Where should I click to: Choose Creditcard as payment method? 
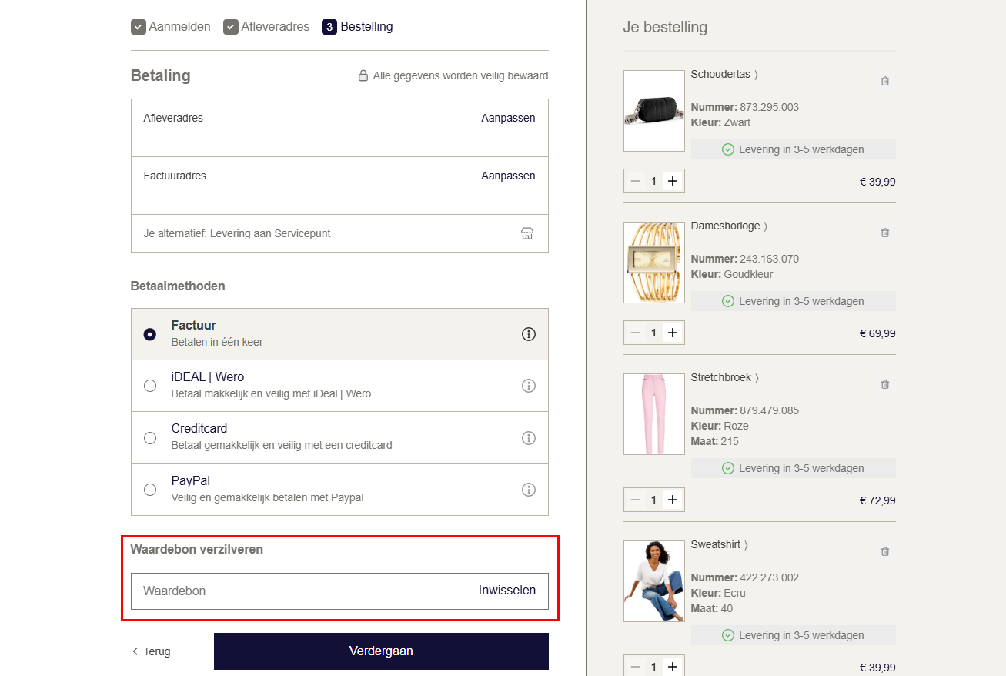[x=150, y=437]
